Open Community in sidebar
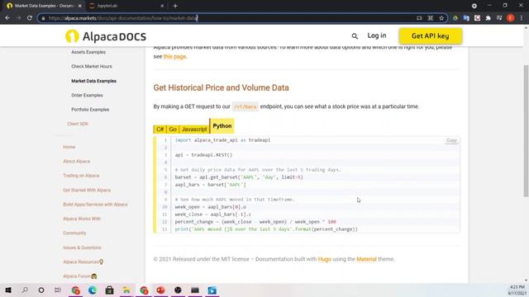Viewport: 529px width, 297px height. 74,233
